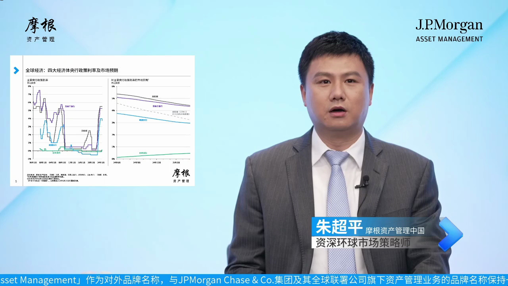Image resolution: width=508 pixels, height=286 pixels.
Task: Click right chart heading 对主要央行政策利率的市场预期
Action: click(130, 80)
